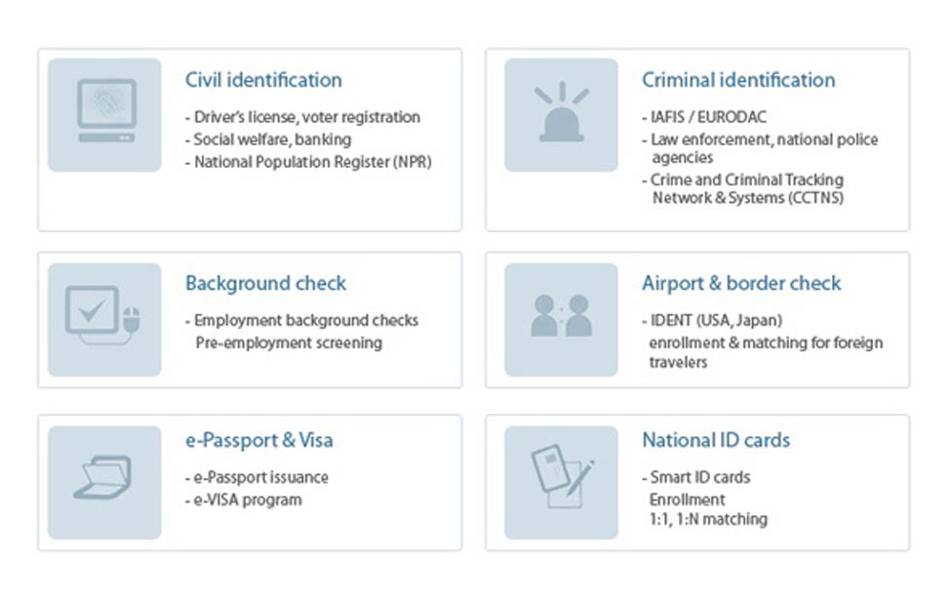Click the IDENT (USA, Japan) line
The width and height of the screenshot is (949, 600).
tap(712, 320)
